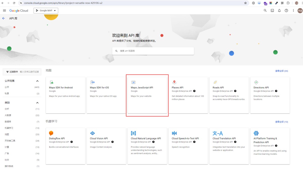Click the filter text input field
This screenshot has width=303, height=169.
[x=29, y=72]
